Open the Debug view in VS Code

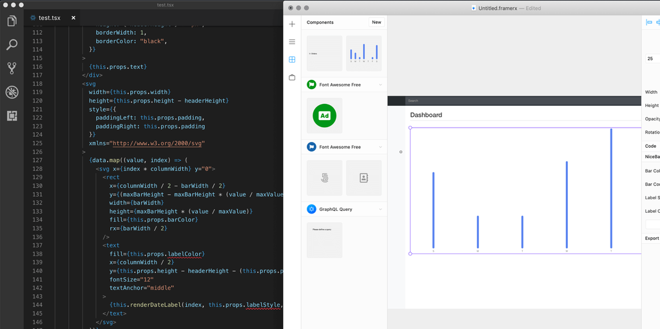pos(12,92)
